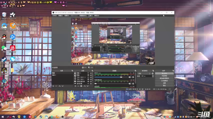This screenshot has width=213, height=119.
Task: Toggle visibility of 文本 (GDI+) source
Action: click(88, 79)
